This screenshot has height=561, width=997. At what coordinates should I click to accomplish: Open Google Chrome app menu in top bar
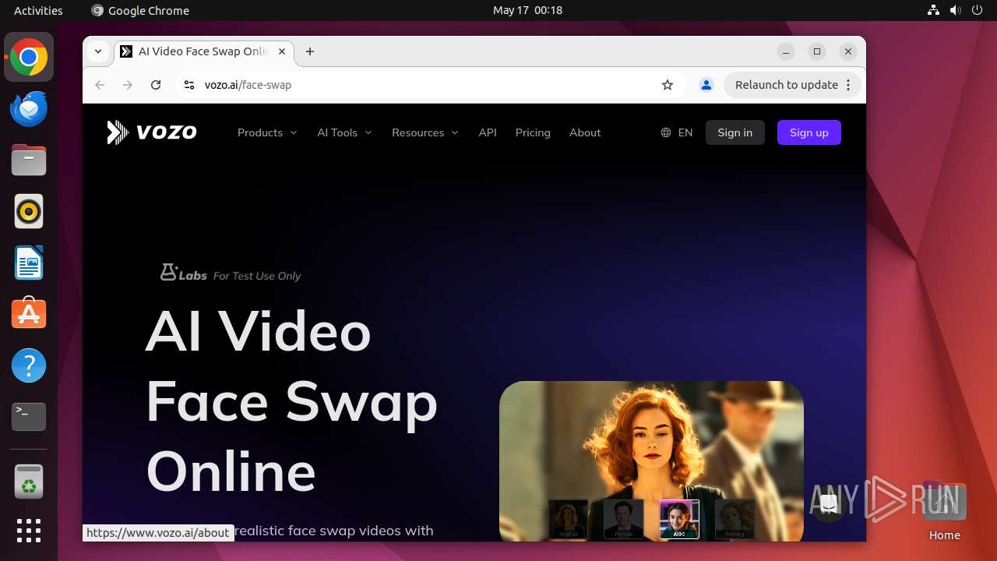140,10
